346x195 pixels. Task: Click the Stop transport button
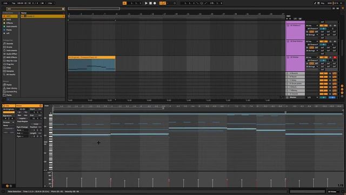click(x=150, y=3)
